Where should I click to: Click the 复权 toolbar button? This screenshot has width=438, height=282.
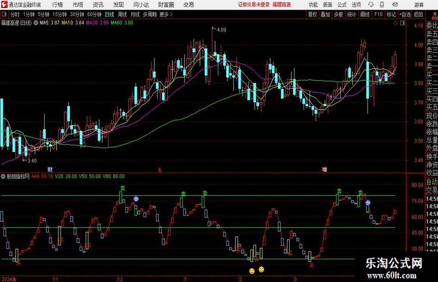312,14
